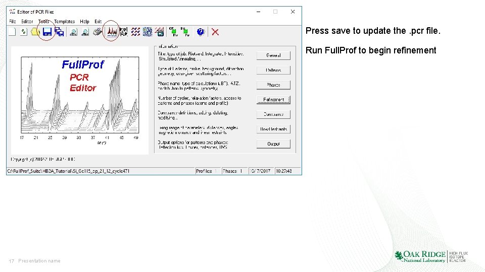This screenshot has height=272, width=485.
Task: Click the first green arrow Cif-to-Pcr conversion icon
Action: point(173,32)
